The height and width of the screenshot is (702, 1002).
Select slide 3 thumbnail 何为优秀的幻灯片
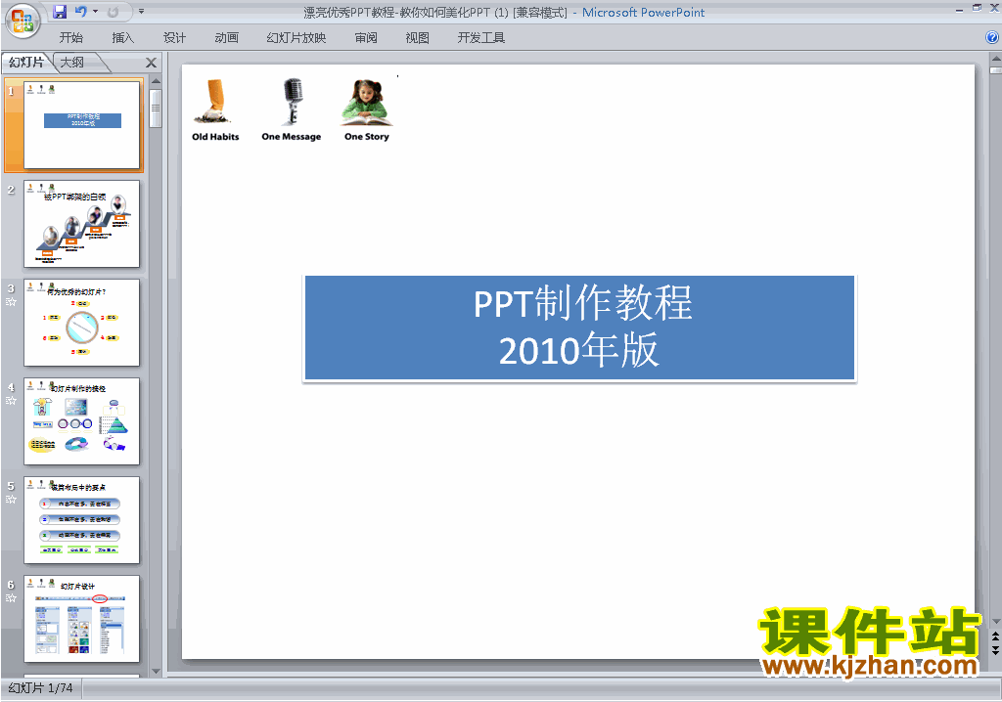82,323
